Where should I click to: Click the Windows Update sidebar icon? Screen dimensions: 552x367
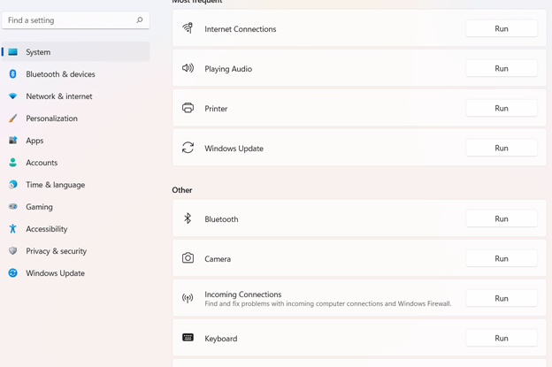12,273
